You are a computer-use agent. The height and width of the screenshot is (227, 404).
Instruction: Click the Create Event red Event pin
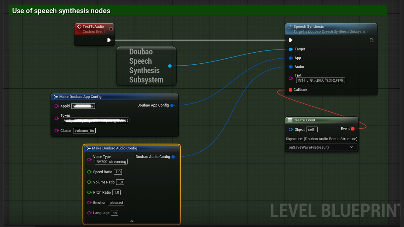click(x=353, y=129)
